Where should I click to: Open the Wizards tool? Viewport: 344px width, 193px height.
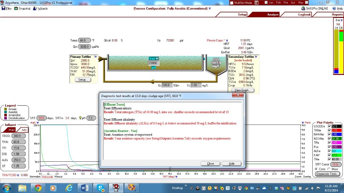(x=35, y=9)
